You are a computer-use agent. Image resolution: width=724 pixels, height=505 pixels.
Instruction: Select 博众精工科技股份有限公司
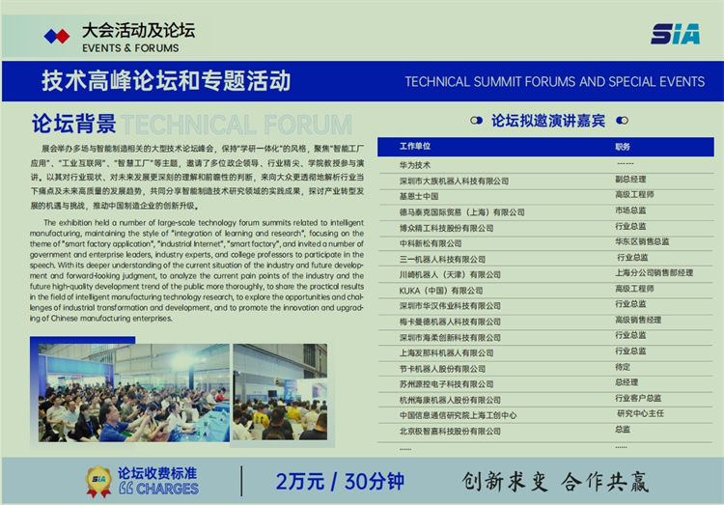coord(446,228)
